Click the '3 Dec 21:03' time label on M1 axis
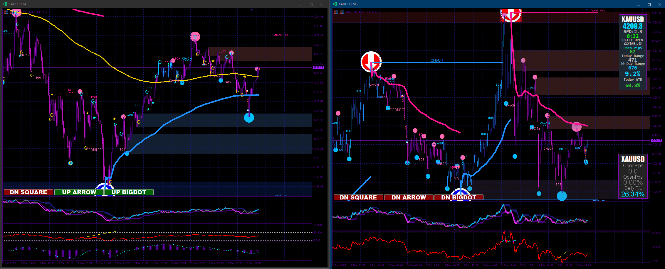 (122, 263)
